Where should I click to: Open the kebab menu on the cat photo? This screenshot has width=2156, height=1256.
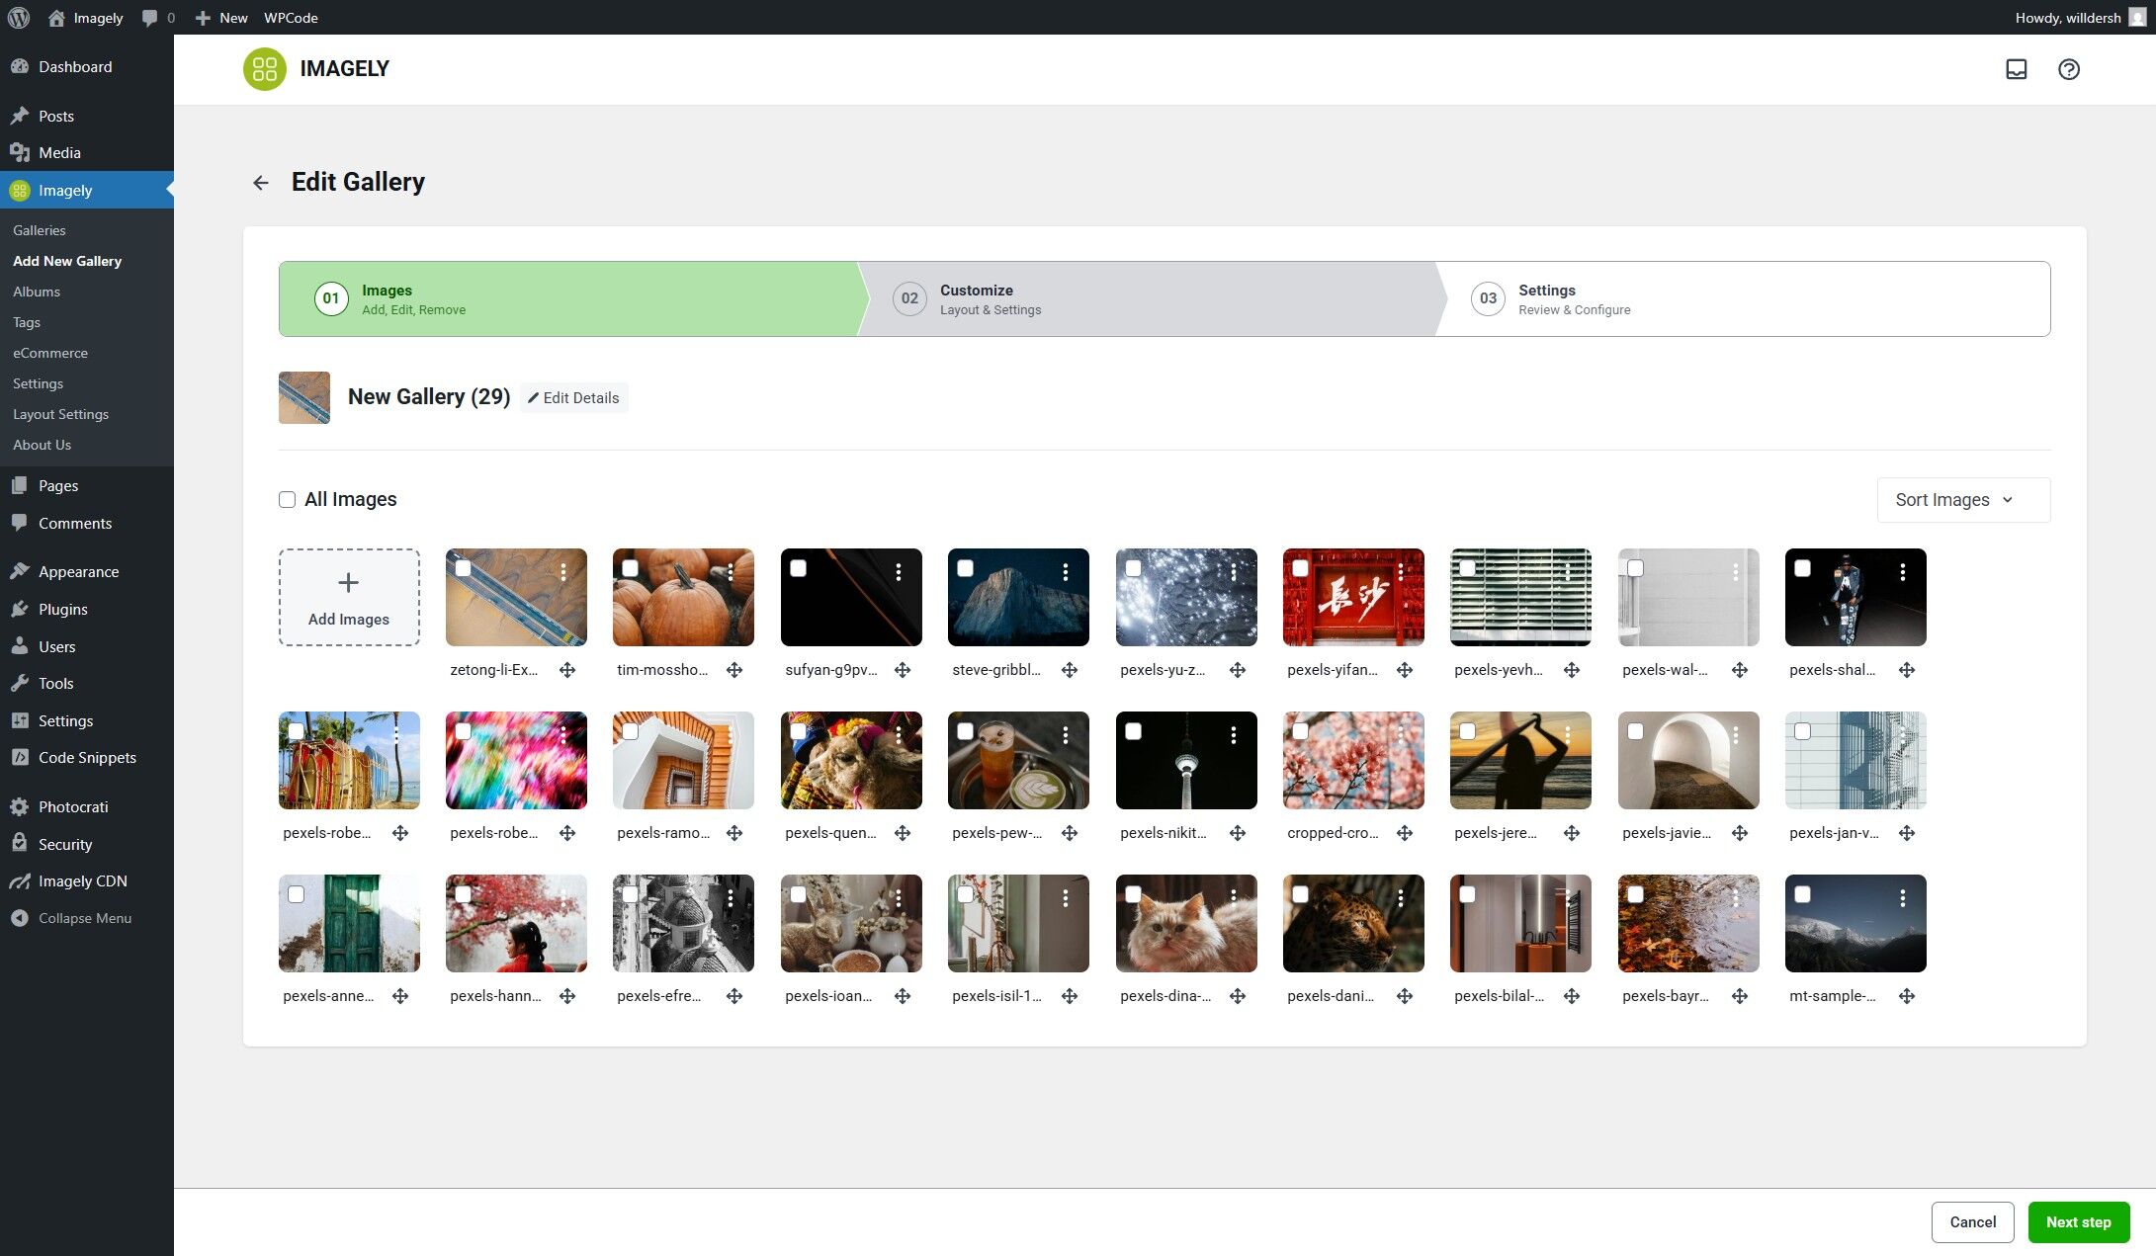point(1233,897)
